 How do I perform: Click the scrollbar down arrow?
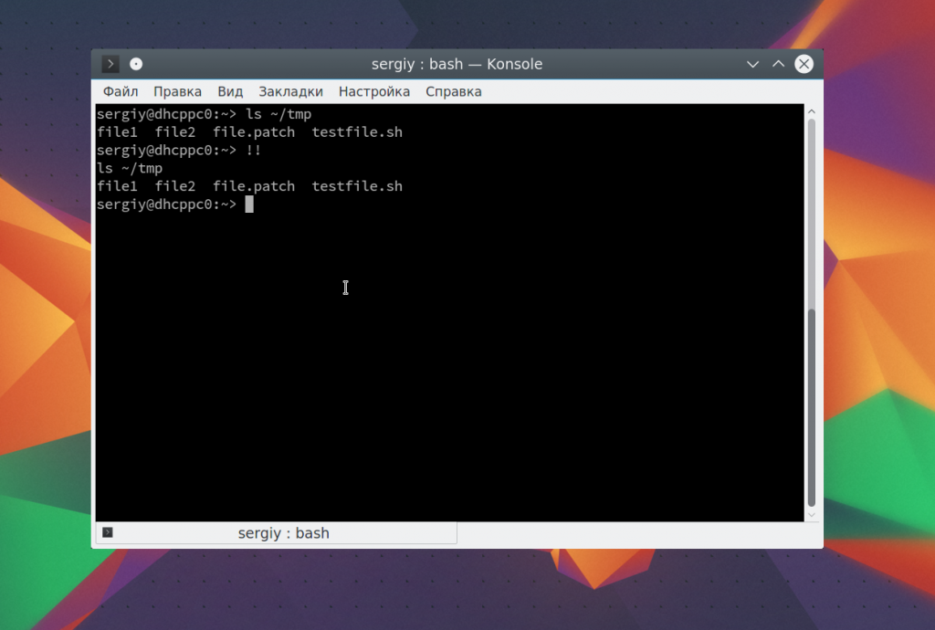pyautogui.click(x=811, y=515)
